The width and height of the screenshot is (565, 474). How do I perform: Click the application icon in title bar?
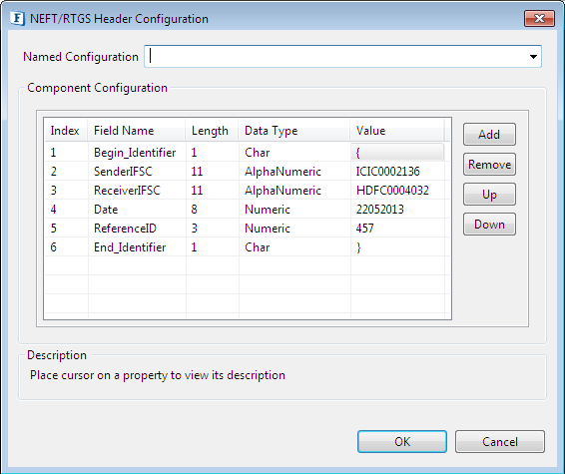click(x=17, y=18)
